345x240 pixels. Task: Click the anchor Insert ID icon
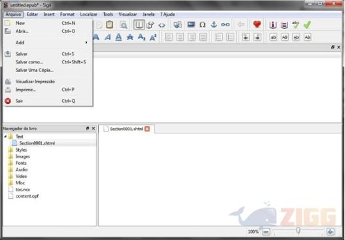coord(213,25)
